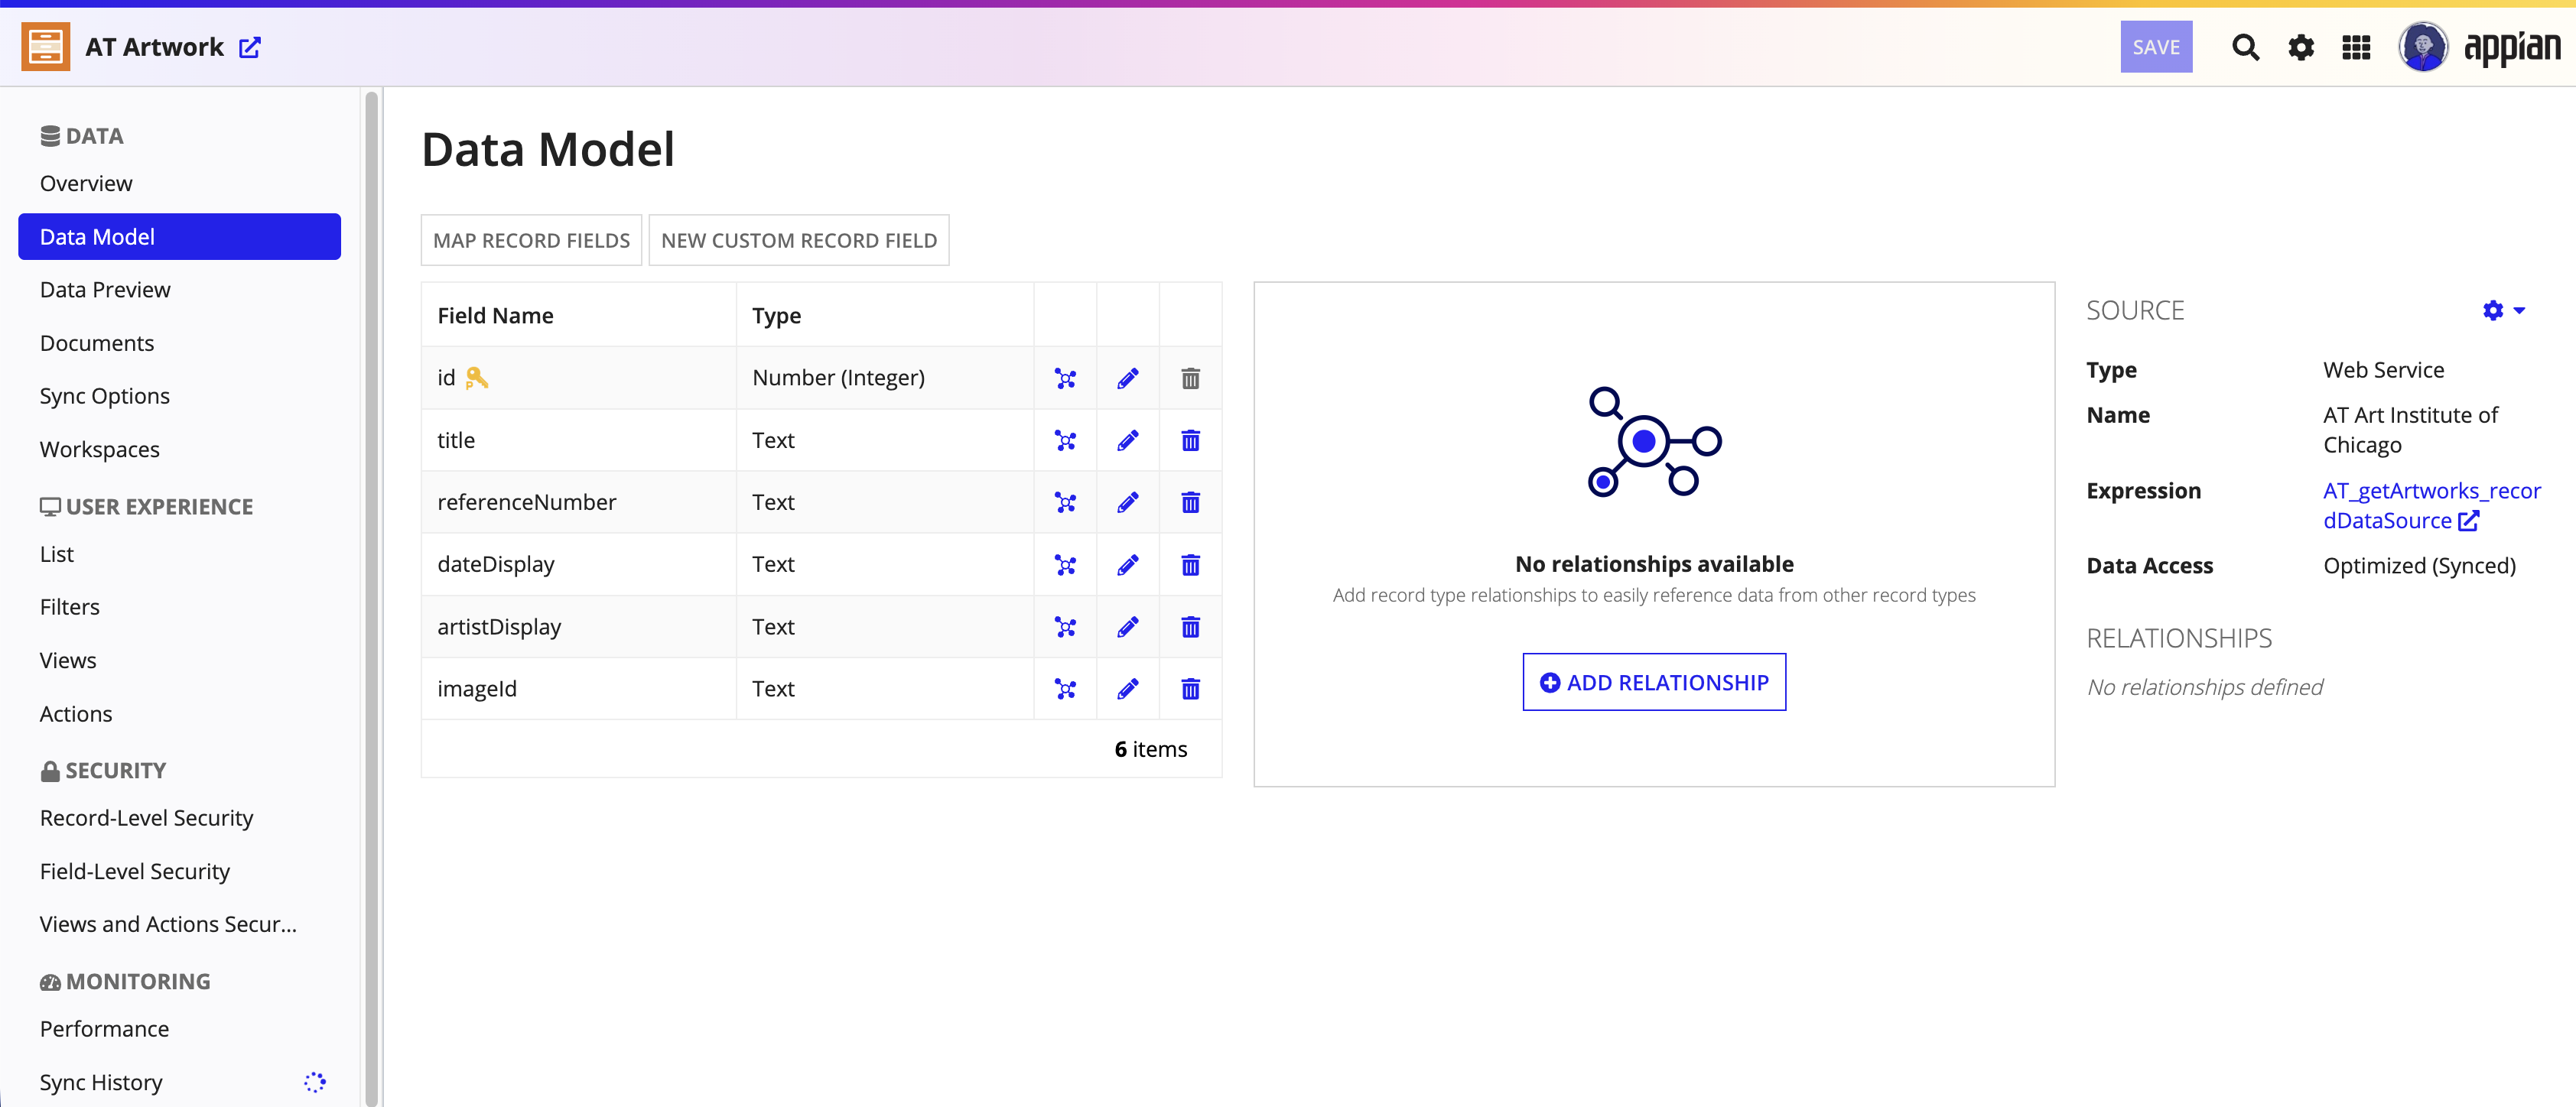This screenshot has height=1107, width=2576.
Task: Click MAP RECORD FIELDS button
Action: 531,240
